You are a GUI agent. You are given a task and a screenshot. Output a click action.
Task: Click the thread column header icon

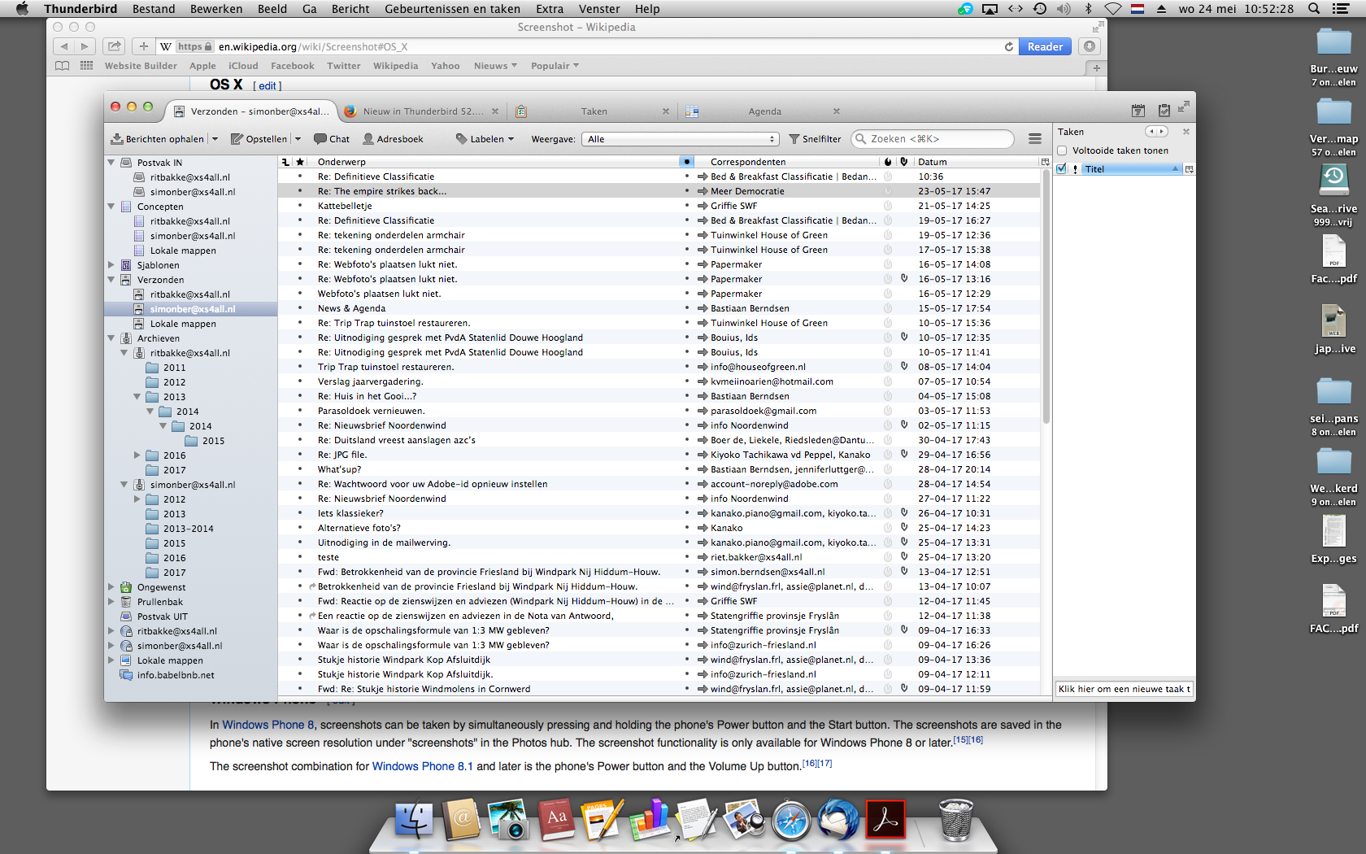point(285,162)
